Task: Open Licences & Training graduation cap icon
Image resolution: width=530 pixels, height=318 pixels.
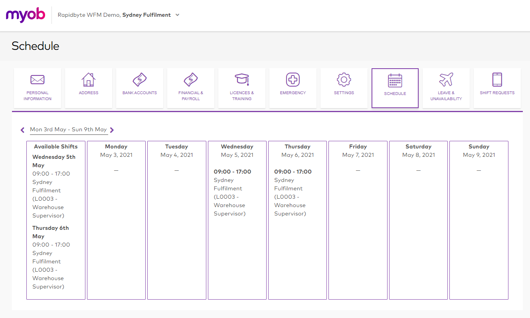Action: click(x=242, y=80)
